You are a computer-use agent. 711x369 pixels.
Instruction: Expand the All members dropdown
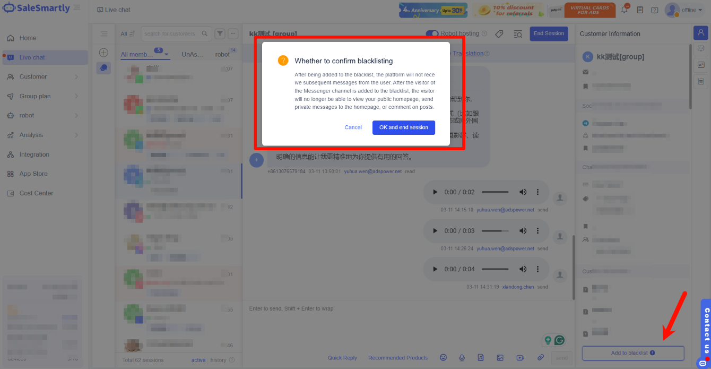pyautogui.click(x=167, y=55)
